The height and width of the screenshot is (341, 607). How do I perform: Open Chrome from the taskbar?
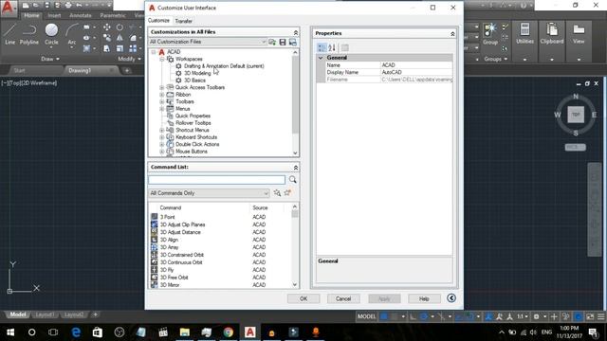click(x=229, y=332)
